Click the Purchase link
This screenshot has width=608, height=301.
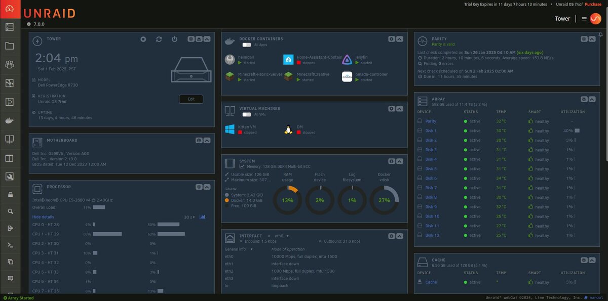click(x=593, y=4)
